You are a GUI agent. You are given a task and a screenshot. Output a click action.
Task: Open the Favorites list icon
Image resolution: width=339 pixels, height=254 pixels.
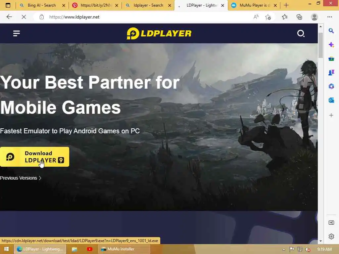285,17
